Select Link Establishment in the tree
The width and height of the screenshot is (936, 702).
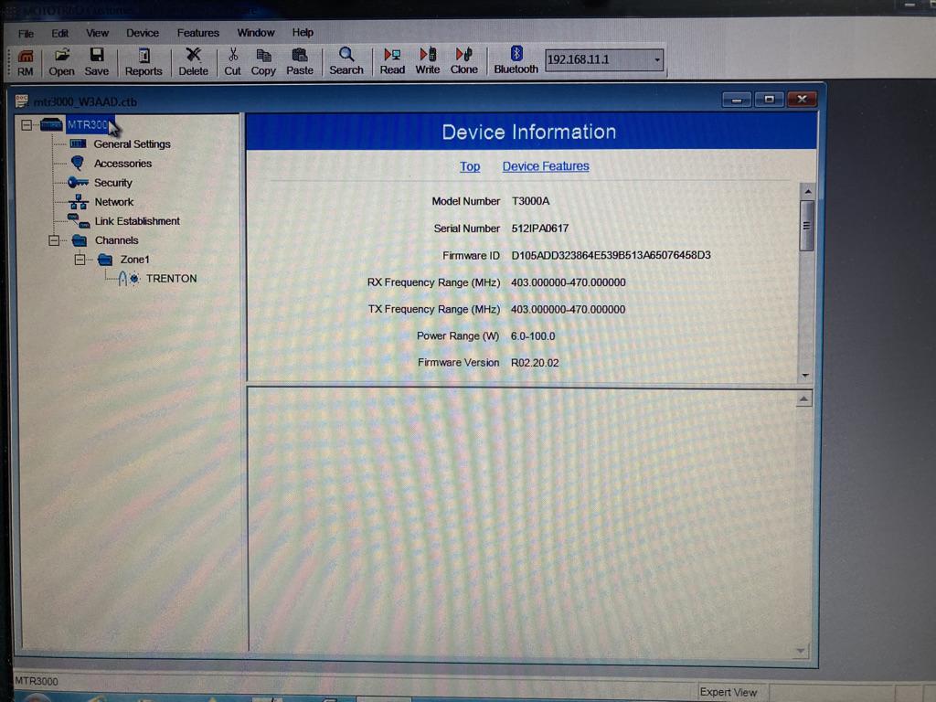click(137, 221)
